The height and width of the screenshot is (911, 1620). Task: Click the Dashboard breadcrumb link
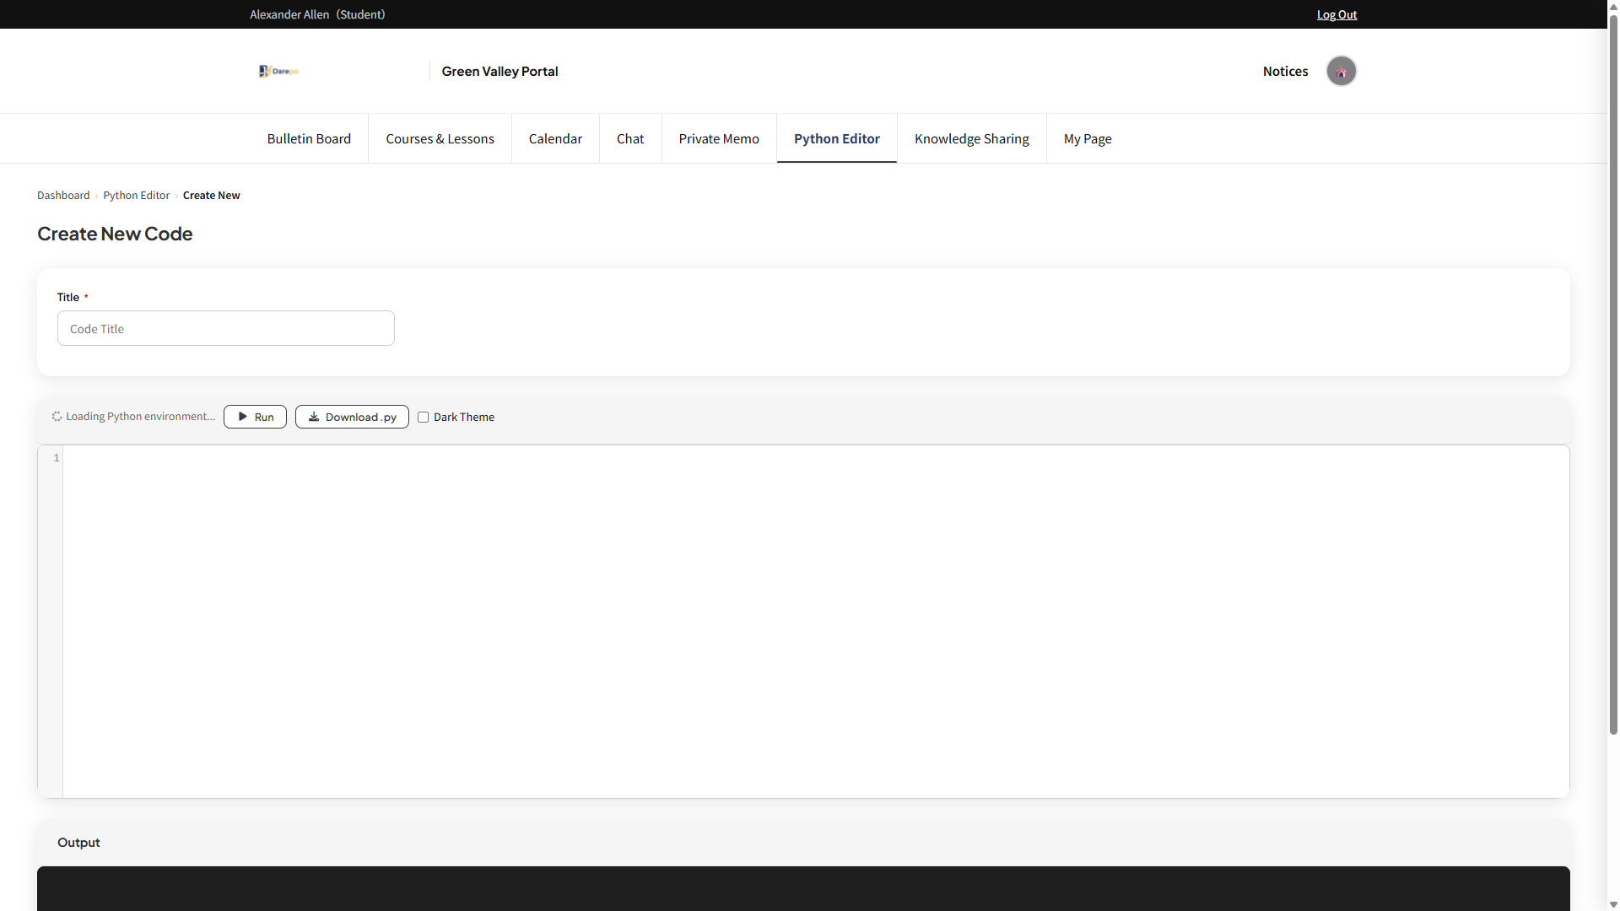[63, 195]
